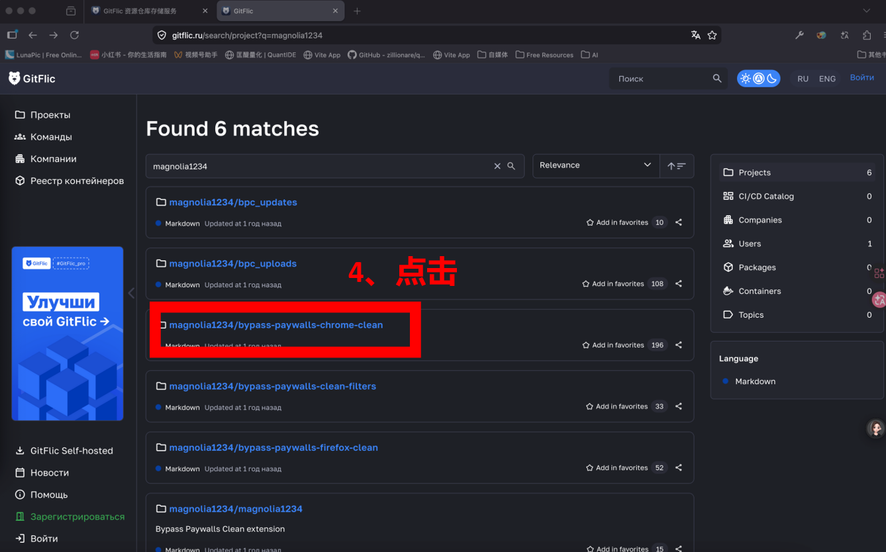Open a new browser tab

pos(357,11)
